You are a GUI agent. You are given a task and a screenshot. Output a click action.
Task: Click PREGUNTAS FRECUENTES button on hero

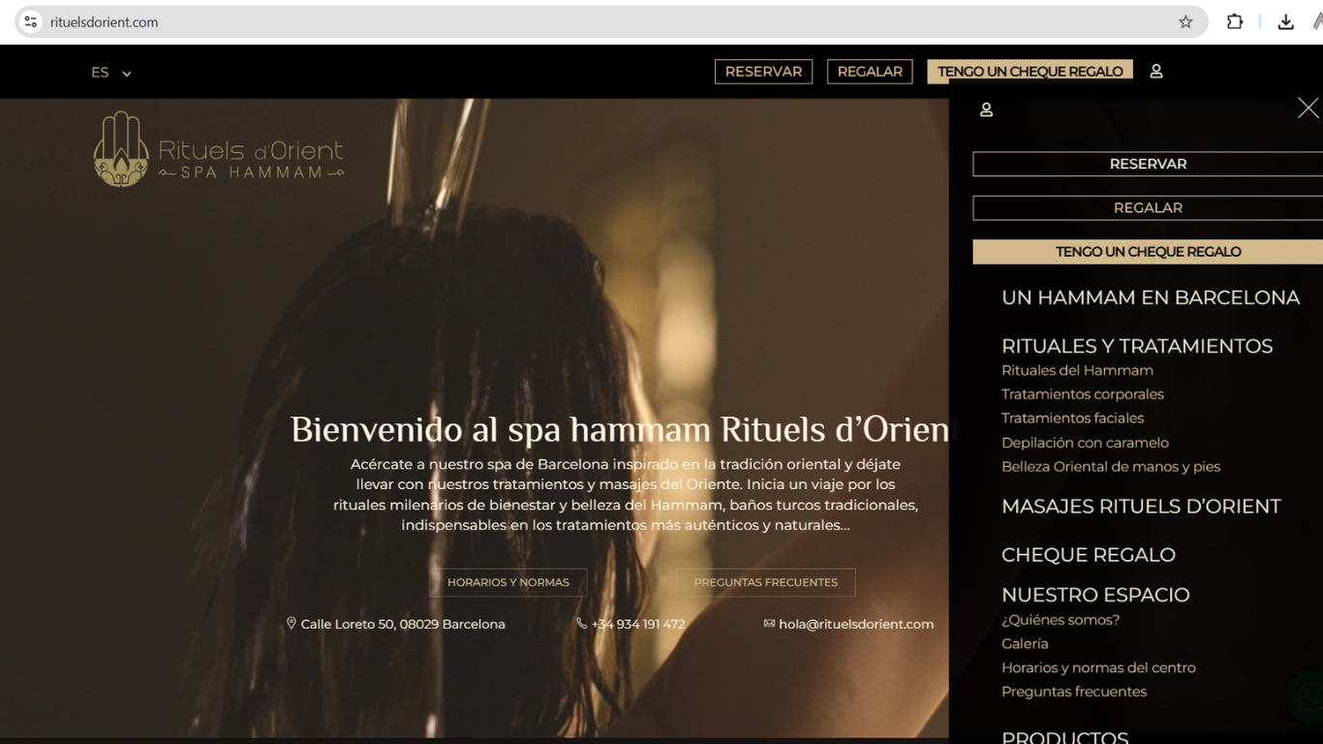tap(766, 582)
